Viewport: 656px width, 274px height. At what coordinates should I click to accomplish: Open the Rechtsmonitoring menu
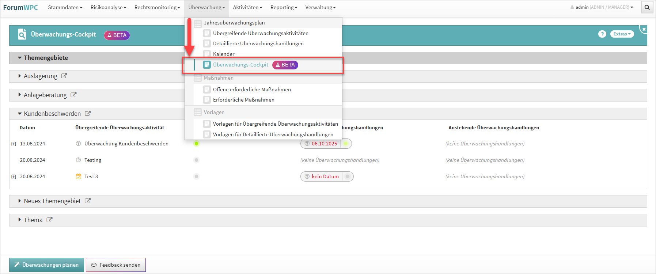coord(157,7)
